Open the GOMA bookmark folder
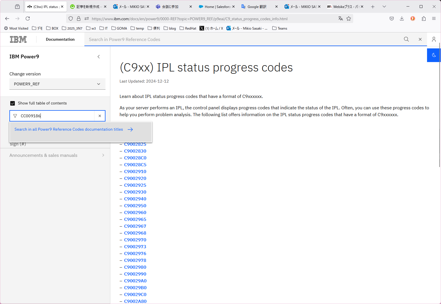Screen dimensions: 441x304 pyautogui.click(x=119, y=28)
